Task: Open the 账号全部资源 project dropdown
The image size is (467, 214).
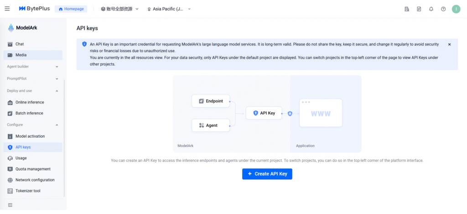Action: [119, 9]
